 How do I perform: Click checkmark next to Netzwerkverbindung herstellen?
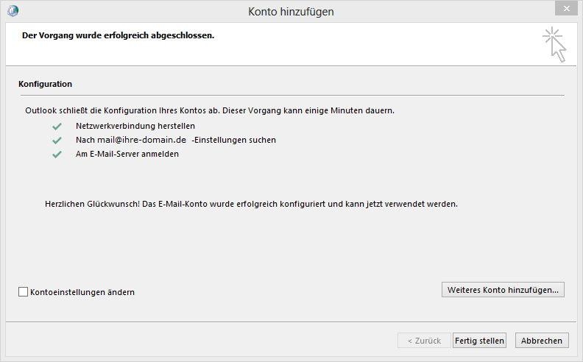[x=57, y=127]
